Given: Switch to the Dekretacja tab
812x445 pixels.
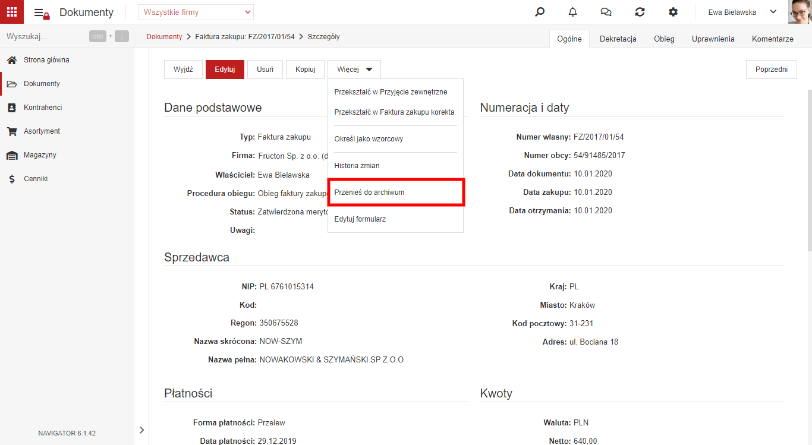Looking at the screenshot, I should pos(618,39).
